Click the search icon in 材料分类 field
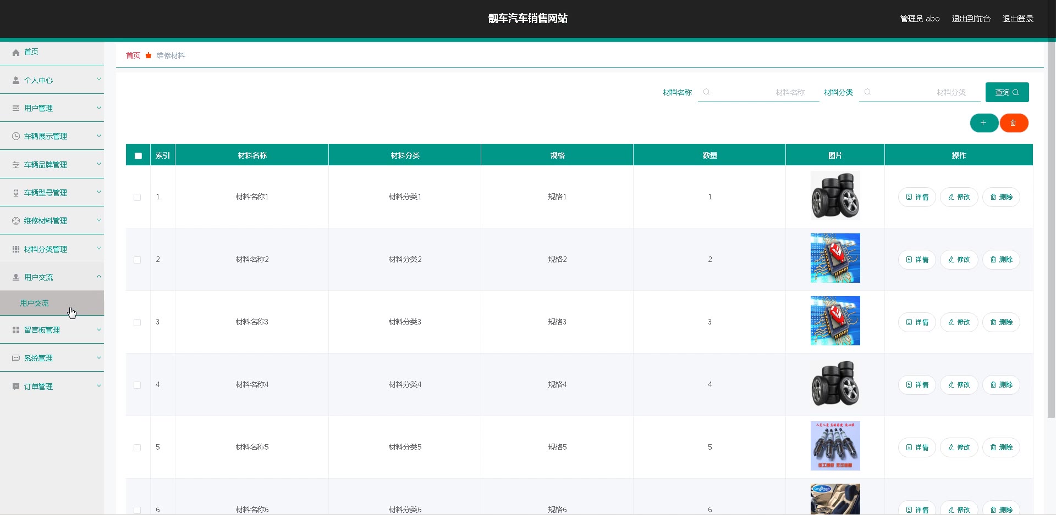The image size is (1056, 515). pos(867,92)
